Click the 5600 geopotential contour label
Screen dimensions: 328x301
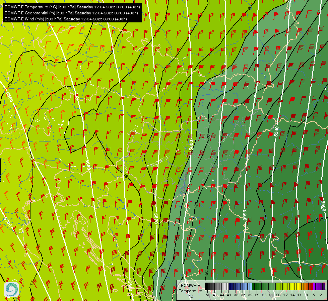pos(191,145)
